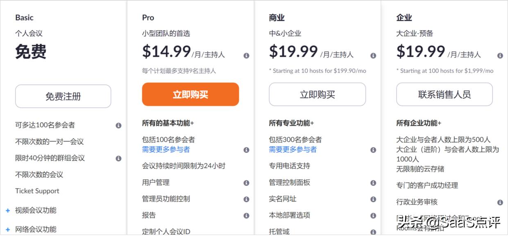
Task: Open info tooltip for 管理员功能控制
Action: [246, 199]
